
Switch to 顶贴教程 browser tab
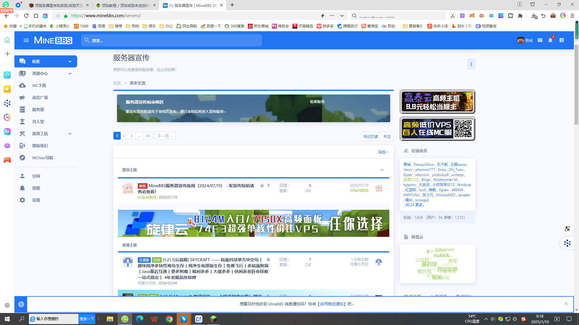125,5
